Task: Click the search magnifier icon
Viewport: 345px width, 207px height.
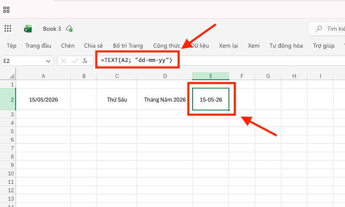Action: pos(319,29)
